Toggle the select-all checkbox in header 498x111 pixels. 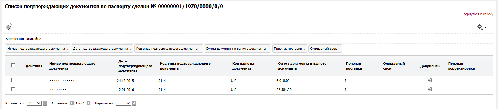[x=13, y=65]
